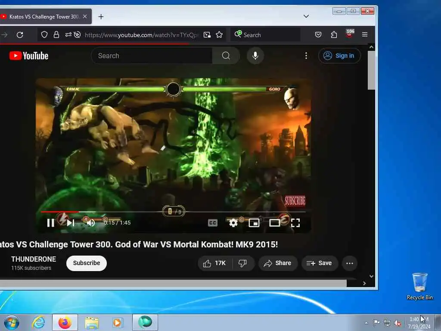
Task: Open browser extensions puzzle icon
Action: point(334,34)
